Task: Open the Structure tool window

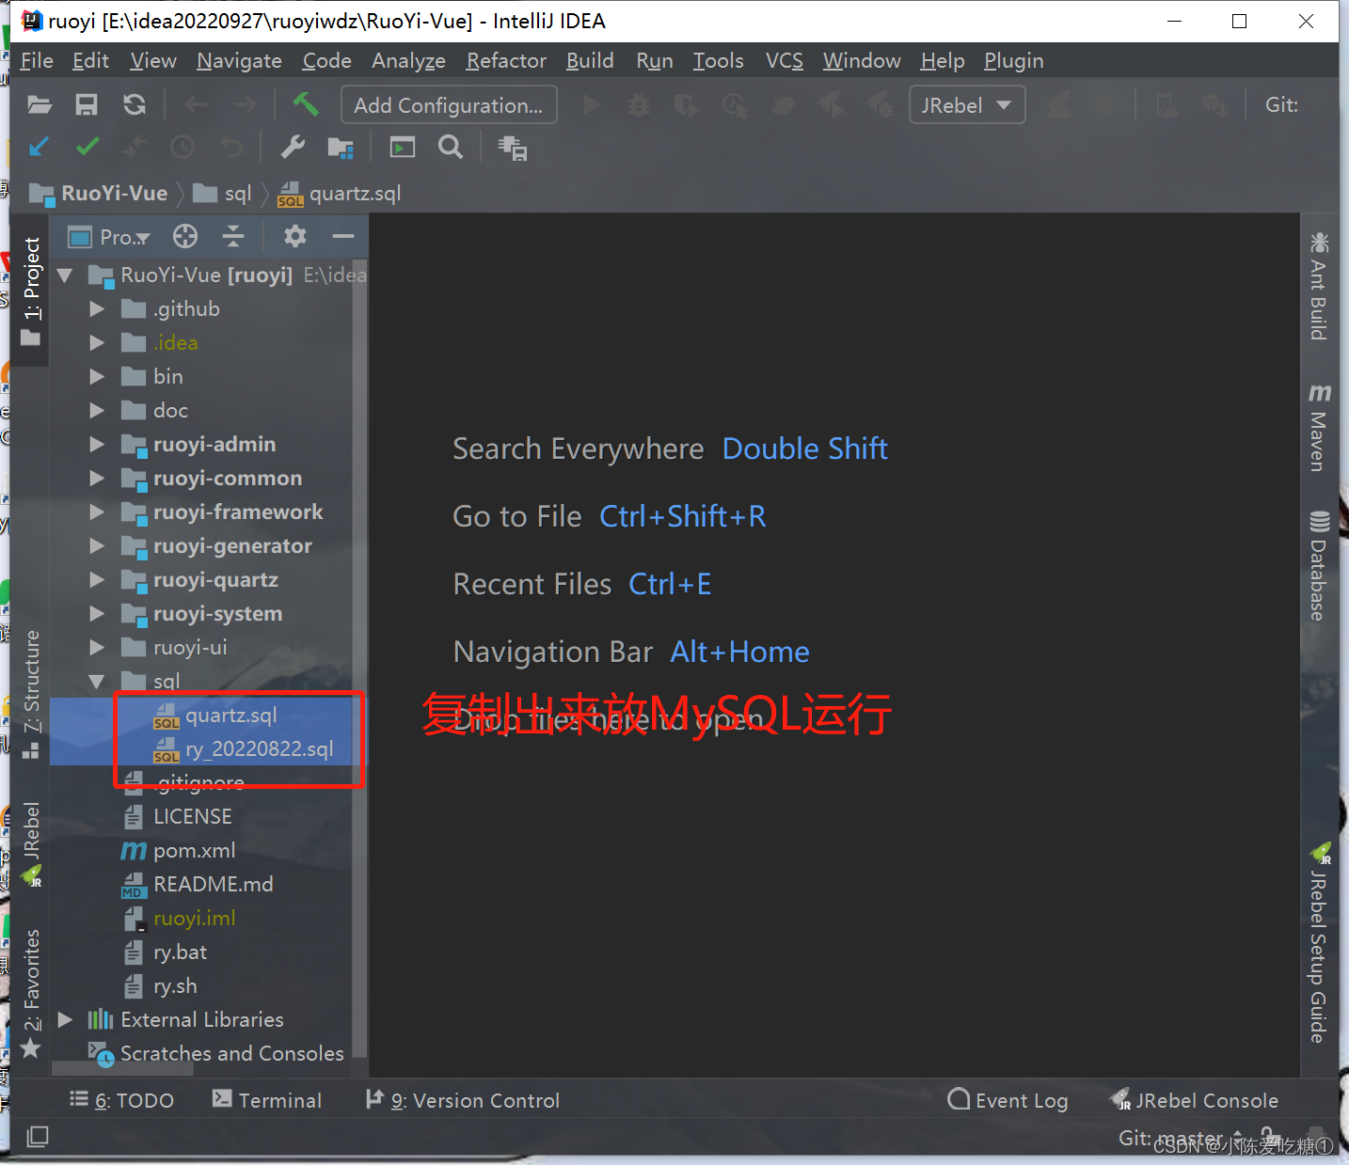Action: point(31,694)
